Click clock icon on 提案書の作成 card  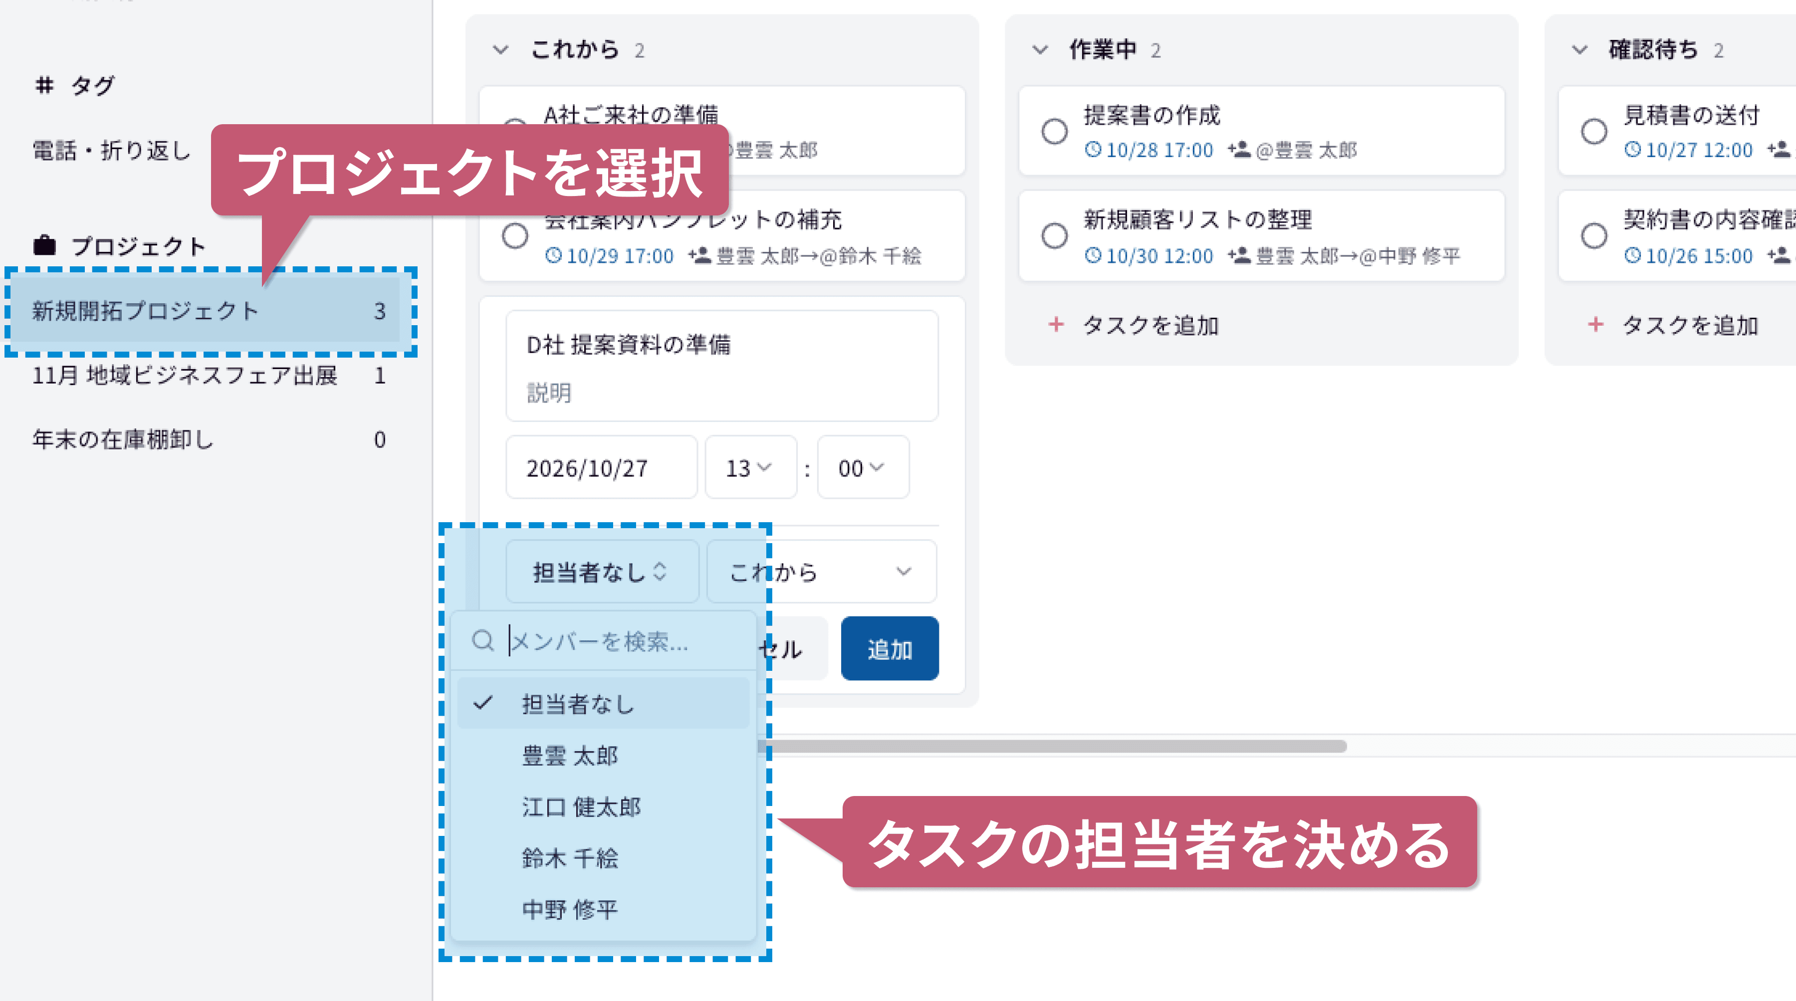pyautogui.click(x=1093, y=149)
